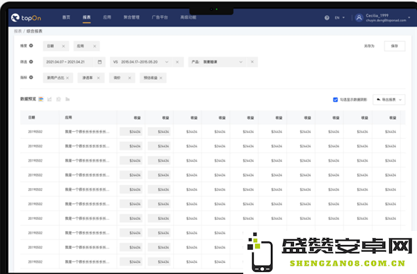
Task: Open the 筛选 filter settings gear
Action: 31,62
